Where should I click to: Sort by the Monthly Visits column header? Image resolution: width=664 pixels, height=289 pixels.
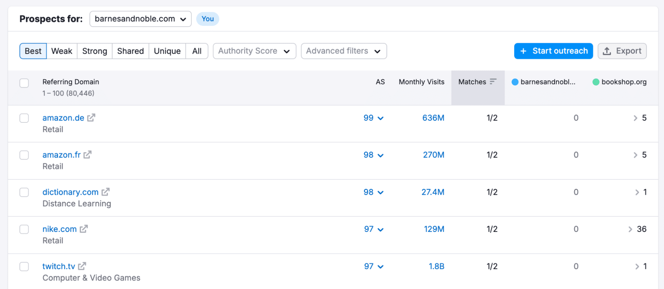[422, 82]
